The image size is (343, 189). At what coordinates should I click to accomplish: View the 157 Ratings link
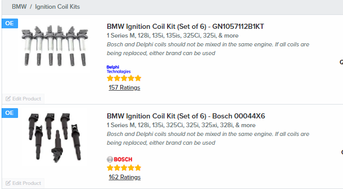[124, 88]
